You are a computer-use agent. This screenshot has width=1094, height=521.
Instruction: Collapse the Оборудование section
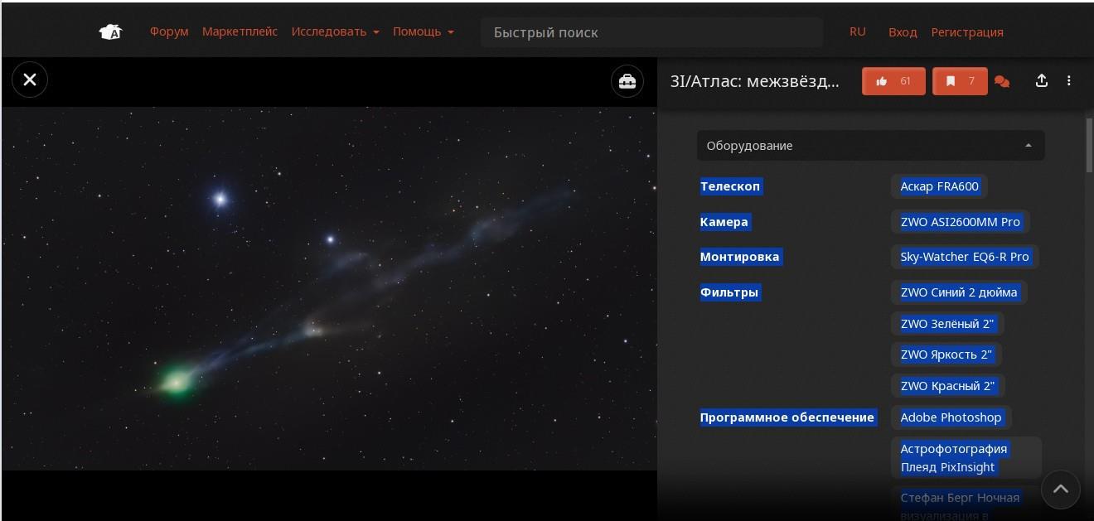click(870, 146)
